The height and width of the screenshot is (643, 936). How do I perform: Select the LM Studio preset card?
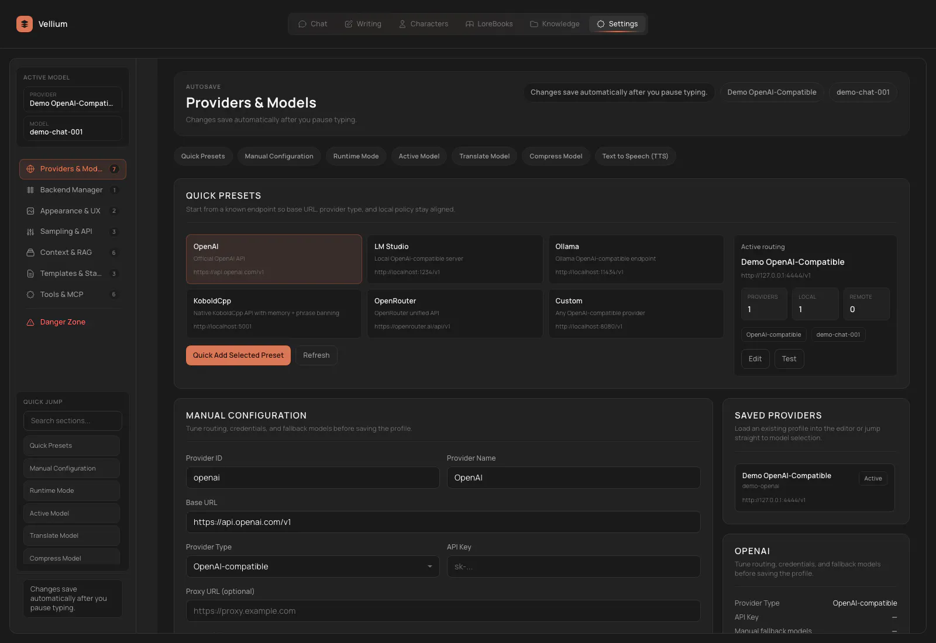click(x=455, y=260)
